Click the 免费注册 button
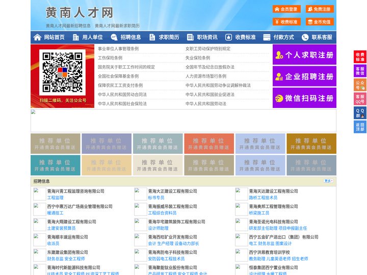Screen dimensions: 367x275 320,9
